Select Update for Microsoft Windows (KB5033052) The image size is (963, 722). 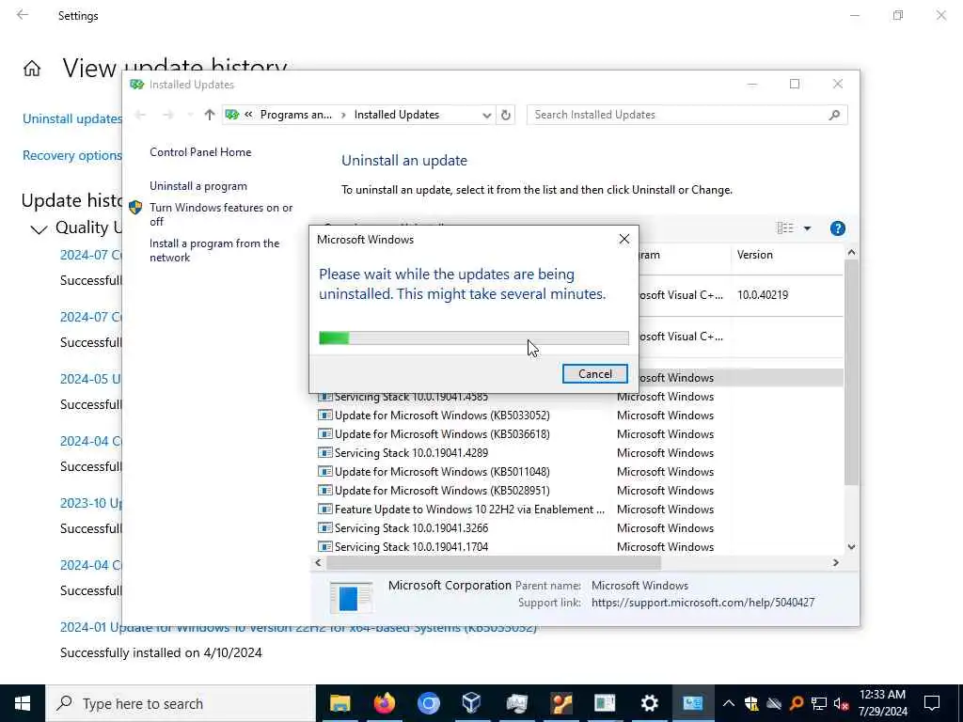(x=442, y=416)
